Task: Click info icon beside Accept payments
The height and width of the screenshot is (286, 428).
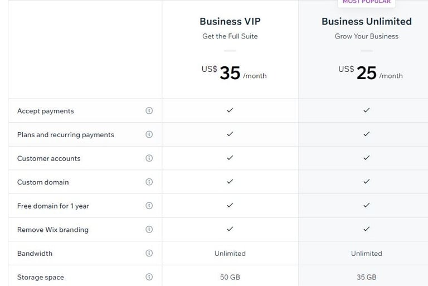Action: 149,111
